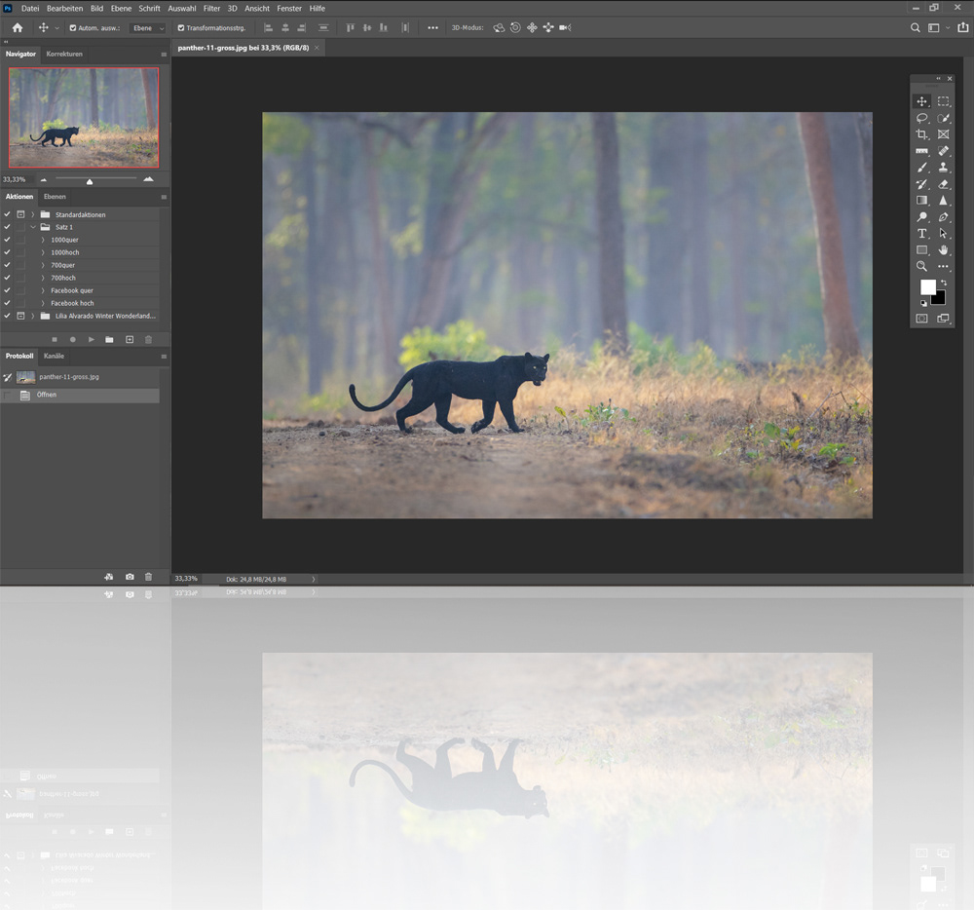Select the Rectangular Marquee tool
This screenshot has width=974, height=910.
point(944,101)
